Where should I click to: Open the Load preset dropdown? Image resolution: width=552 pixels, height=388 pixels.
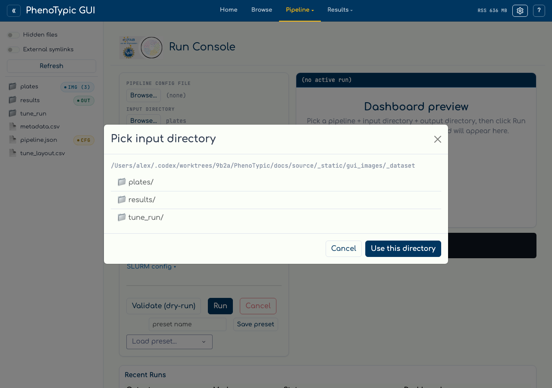pos(169,342)
